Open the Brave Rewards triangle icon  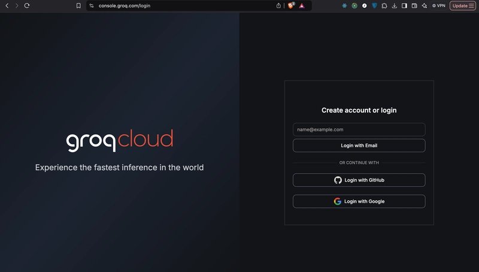302,5
